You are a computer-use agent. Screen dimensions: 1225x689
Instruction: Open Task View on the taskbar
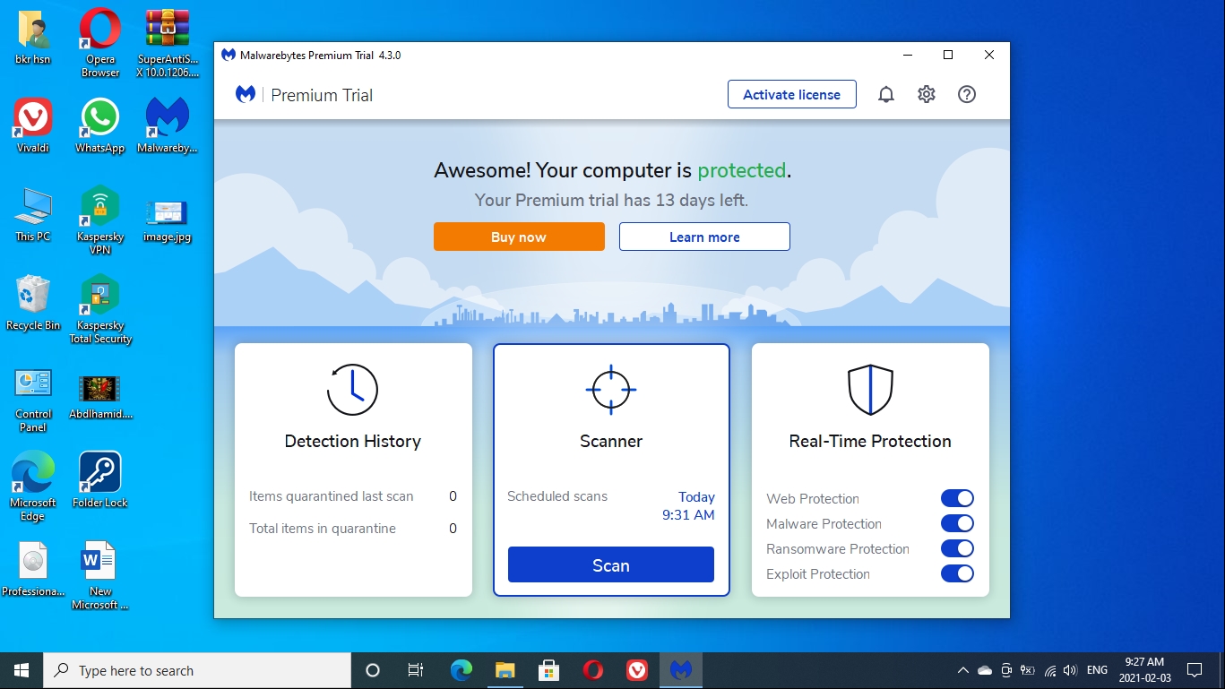click(x=416, y=670)
